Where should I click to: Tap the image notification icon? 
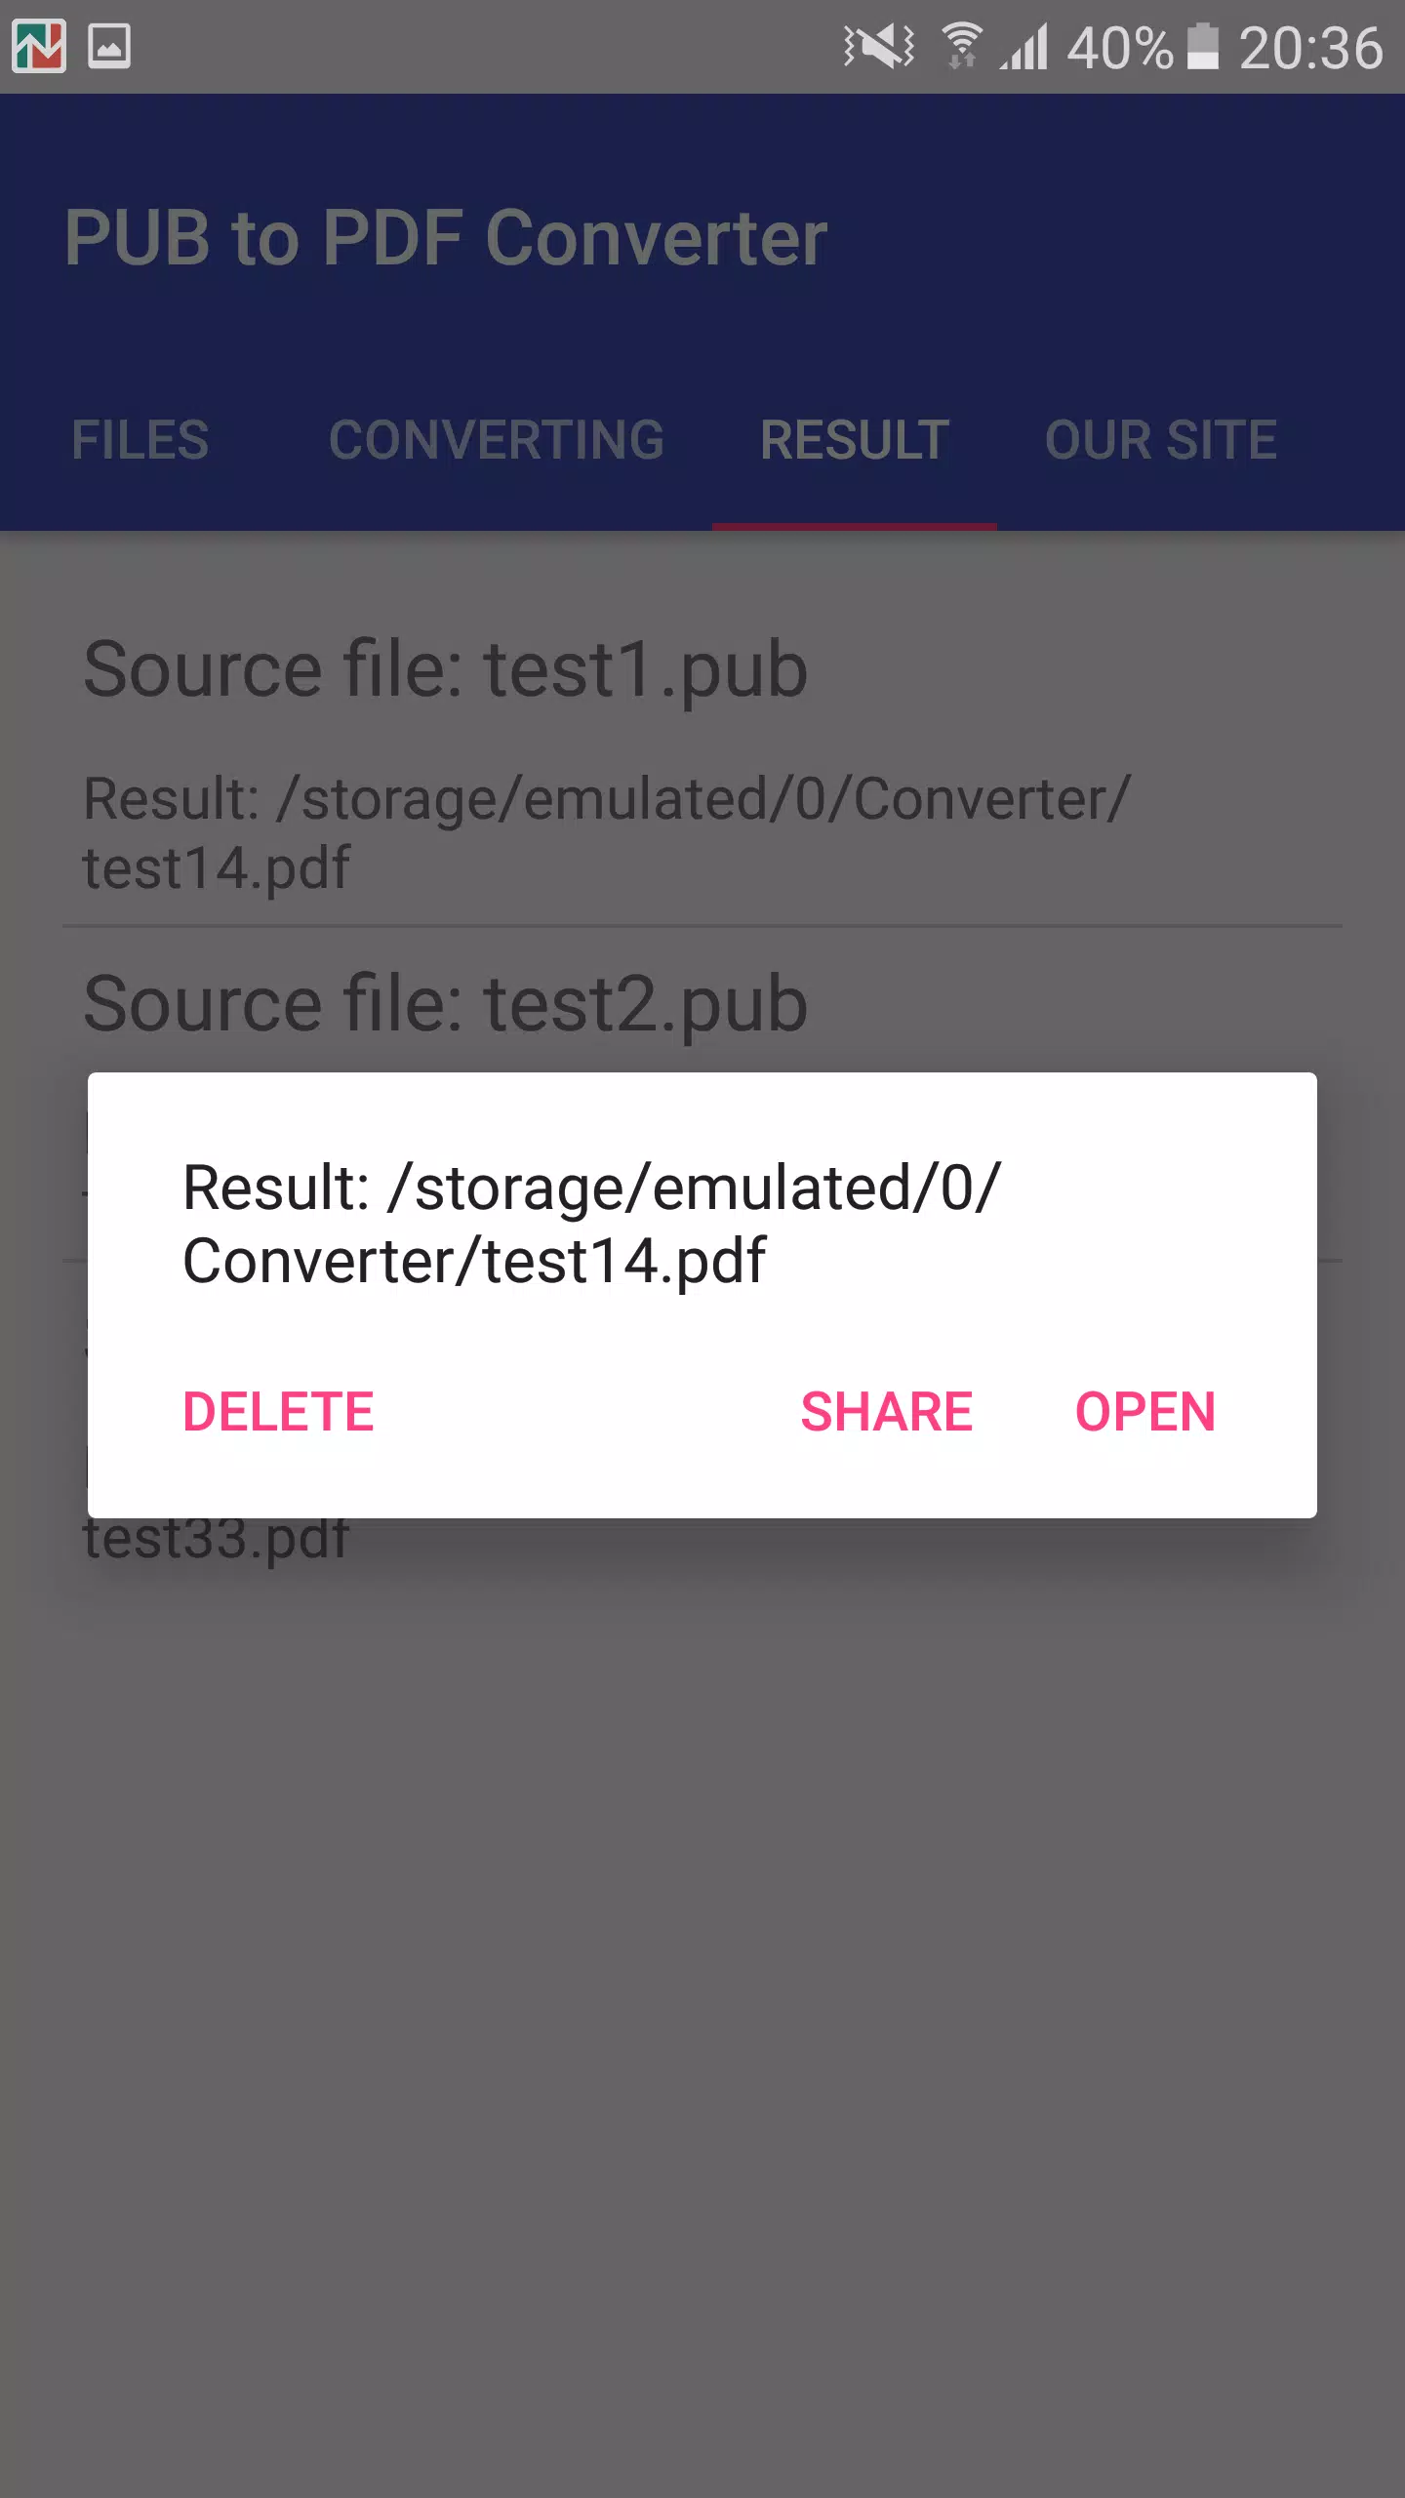[109, 46]
